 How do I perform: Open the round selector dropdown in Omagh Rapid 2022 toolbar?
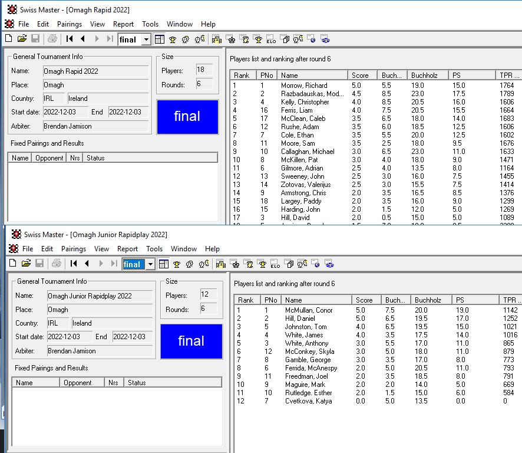click(x=146, y=40)
